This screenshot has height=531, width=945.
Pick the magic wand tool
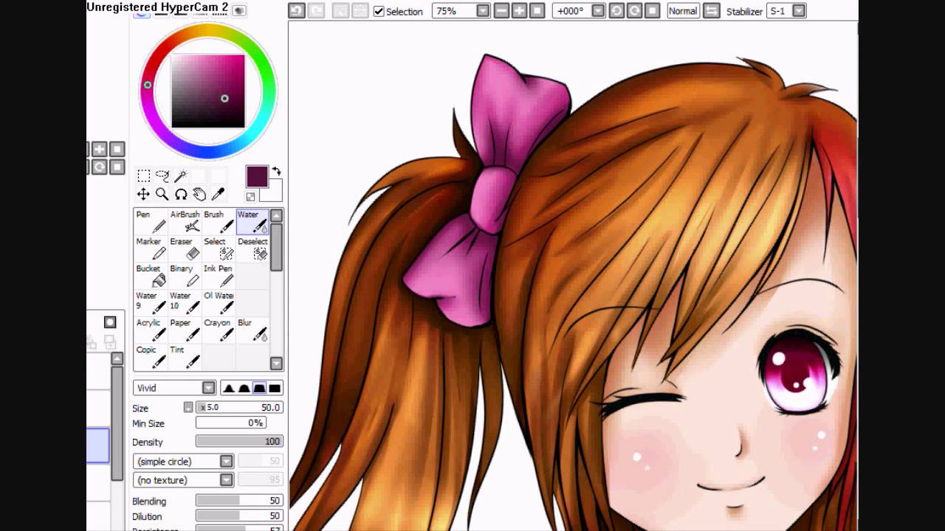[181, 176]
